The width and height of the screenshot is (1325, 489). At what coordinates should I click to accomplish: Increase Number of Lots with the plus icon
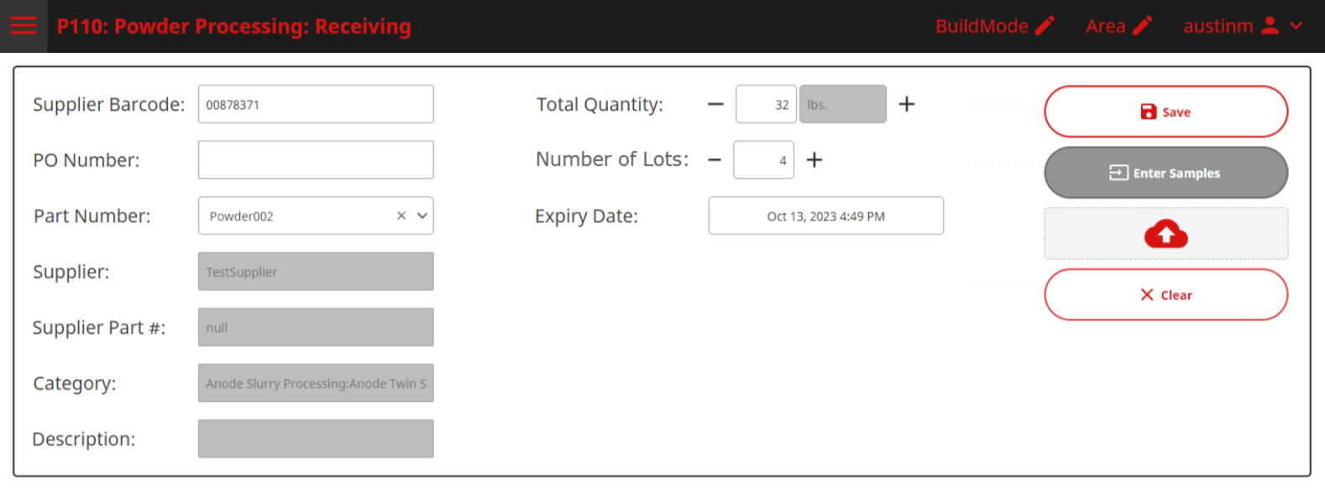pyautogui.click(x=814, y=160)
